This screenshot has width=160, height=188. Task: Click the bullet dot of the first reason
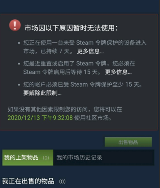19,43
